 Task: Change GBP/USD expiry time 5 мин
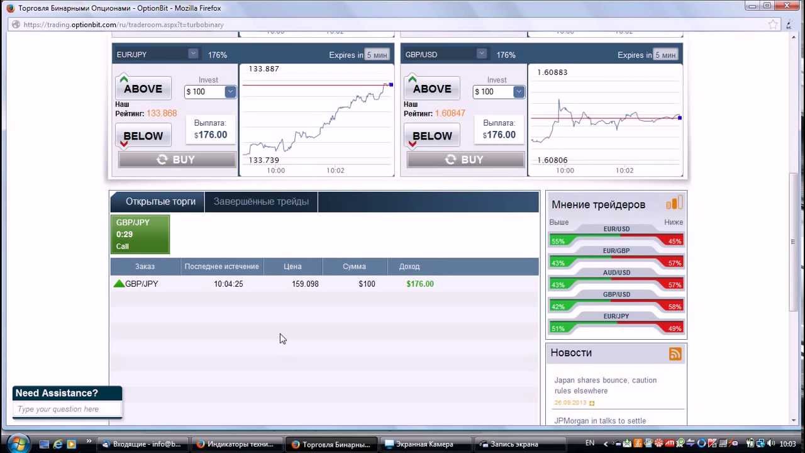coord(666,55)
